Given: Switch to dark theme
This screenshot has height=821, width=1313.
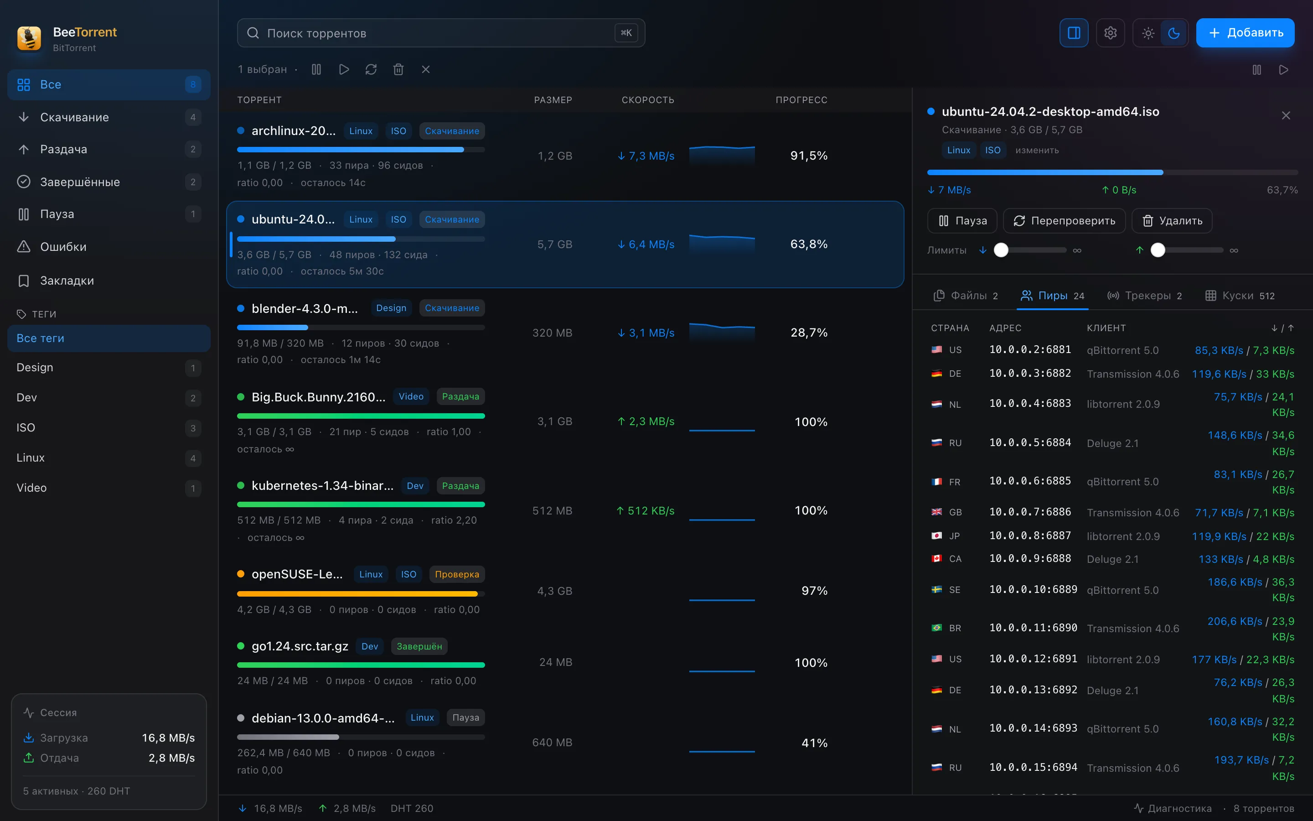Looking at the screenshot, I should 1173,33.
